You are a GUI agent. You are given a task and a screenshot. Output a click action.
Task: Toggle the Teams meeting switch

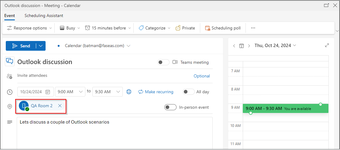point(163,63)
